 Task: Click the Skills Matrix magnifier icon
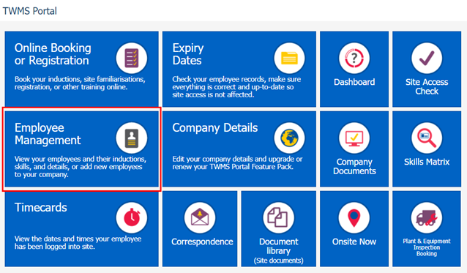[427, 138]
